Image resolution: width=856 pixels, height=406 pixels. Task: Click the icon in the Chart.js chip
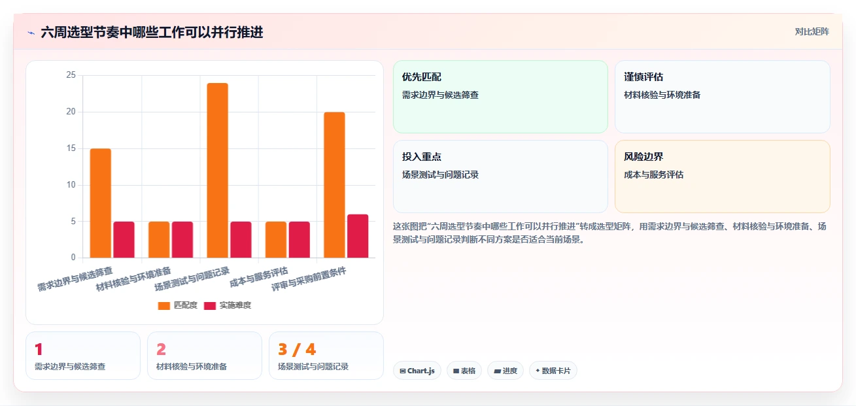403,371
